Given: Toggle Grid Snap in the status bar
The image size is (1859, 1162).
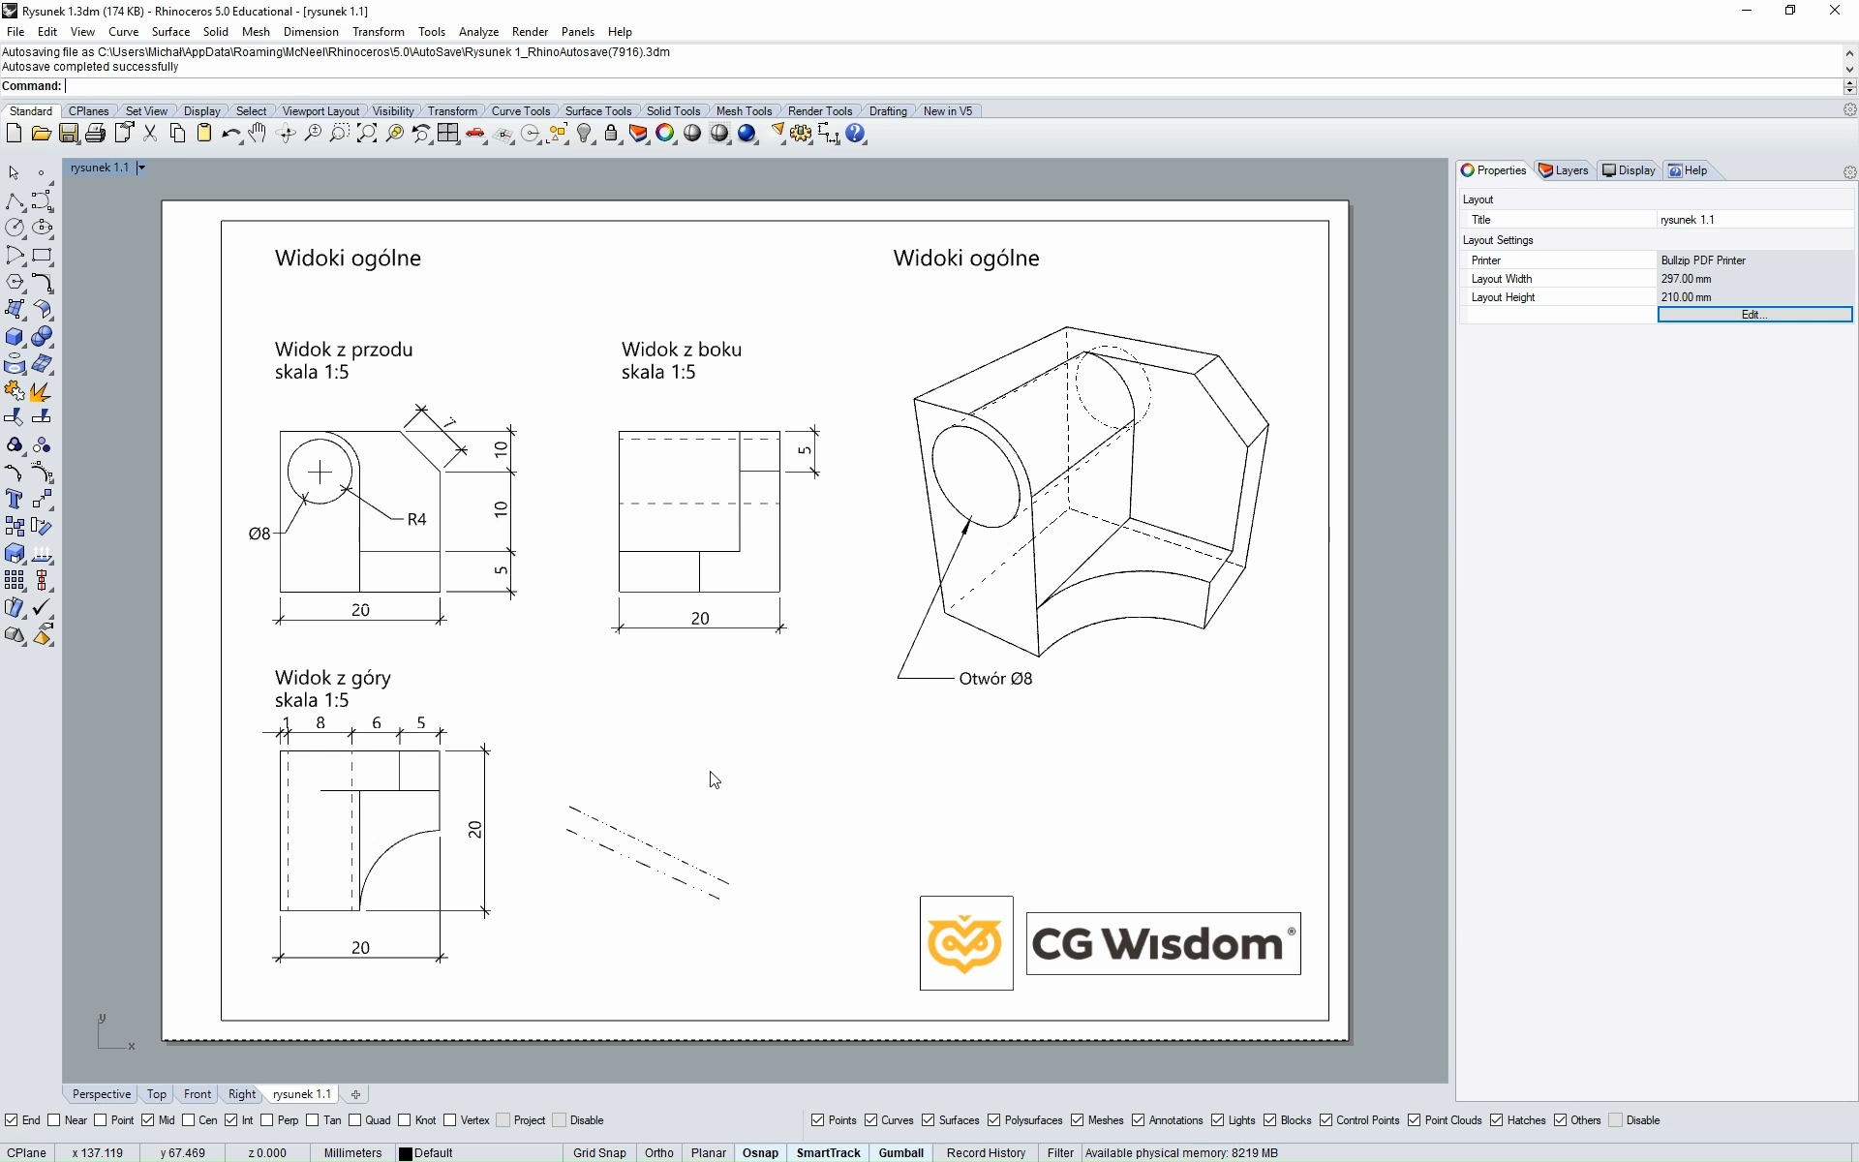Looking at the screenshot, I should (599, 1152).
